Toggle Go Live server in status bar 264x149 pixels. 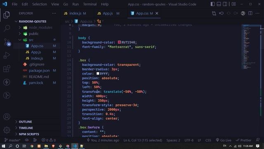224,140
